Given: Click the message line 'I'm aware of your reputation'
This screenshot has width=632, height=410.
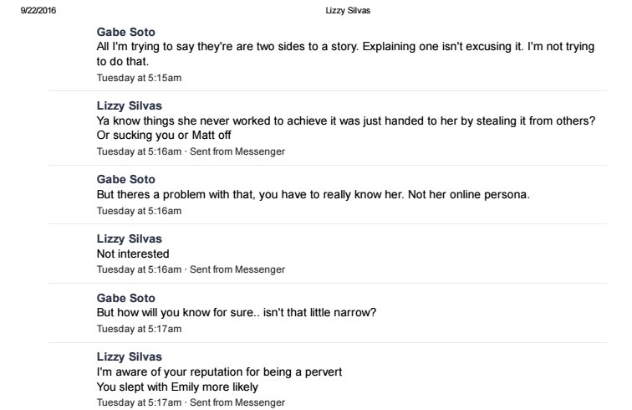Looking at the screenshot, I should pos(219,372).
